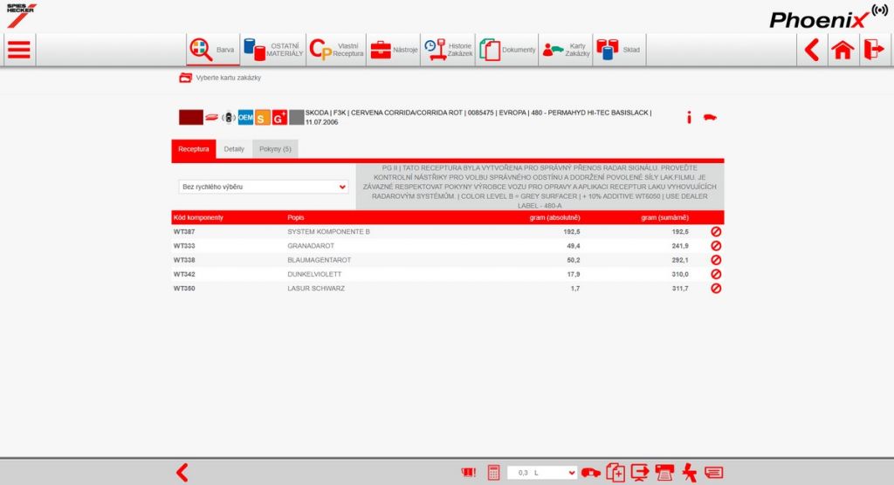Click the send-to-screen monitor icon
The width and height of the screenshot is (894, 485).
tap(639, 472)
